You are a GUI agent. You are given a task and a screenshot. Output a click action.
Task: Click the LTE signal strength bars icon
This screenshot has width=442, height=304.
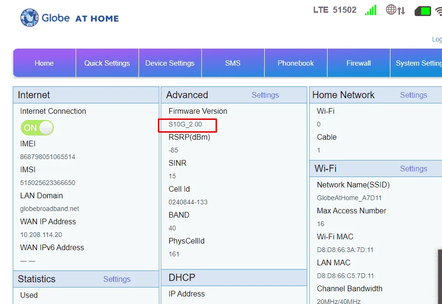pos(371,10)
